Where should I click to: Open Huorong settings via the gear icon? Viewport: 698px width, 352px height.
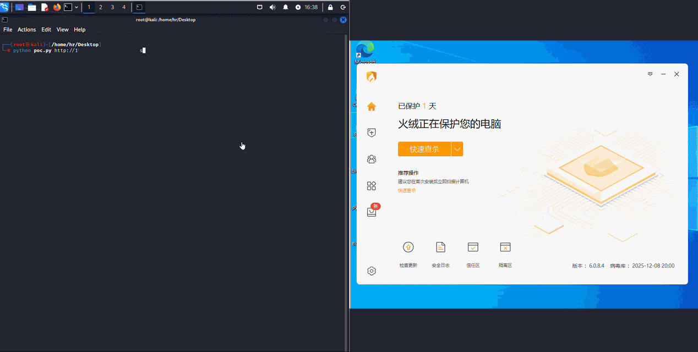click(372, 271)
